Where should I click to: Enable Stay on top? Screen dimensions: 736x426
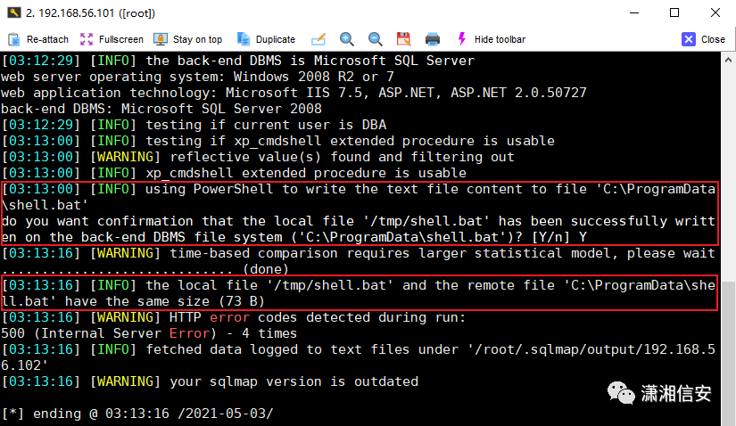[x=188, y=39]
